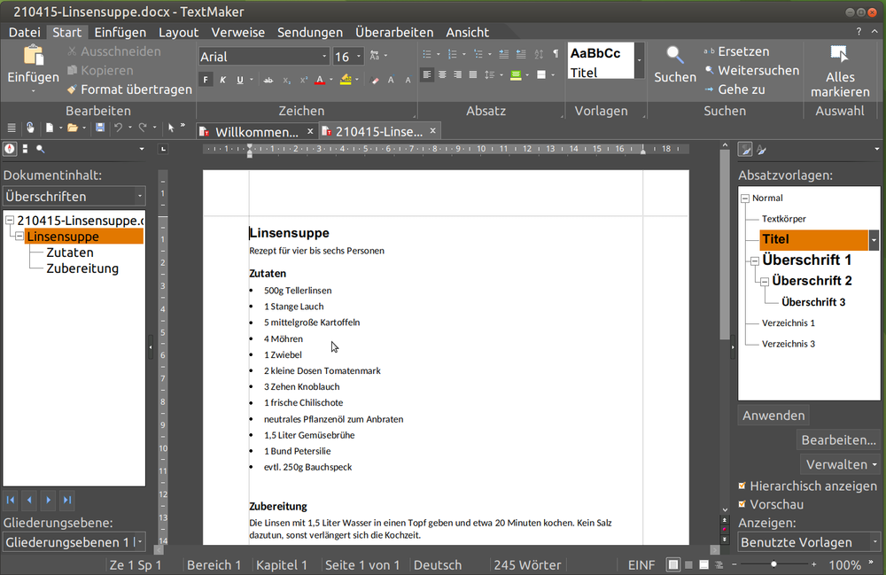Toggle EINF insert mode in status bar
The width and height of the screenshot is (886, 575).
641,565
